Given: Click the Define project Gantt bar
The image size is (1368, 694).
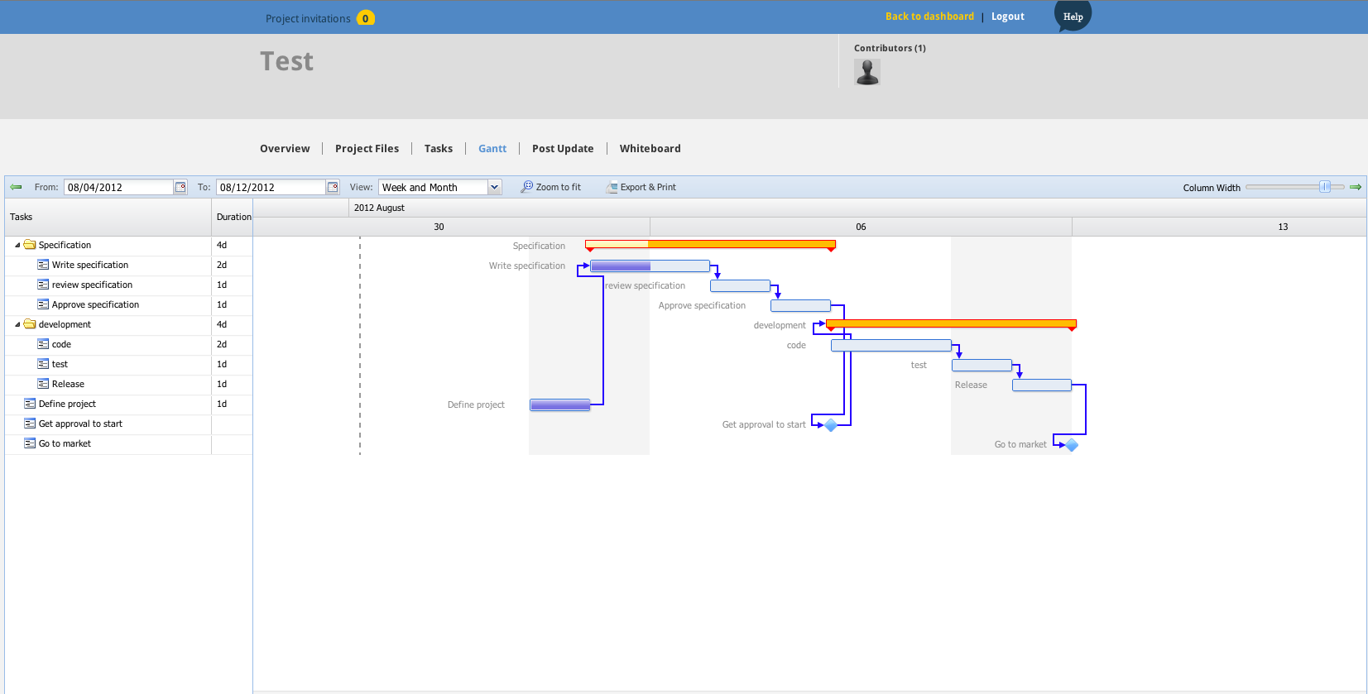Looking at the screenshot, I should 560,405.
